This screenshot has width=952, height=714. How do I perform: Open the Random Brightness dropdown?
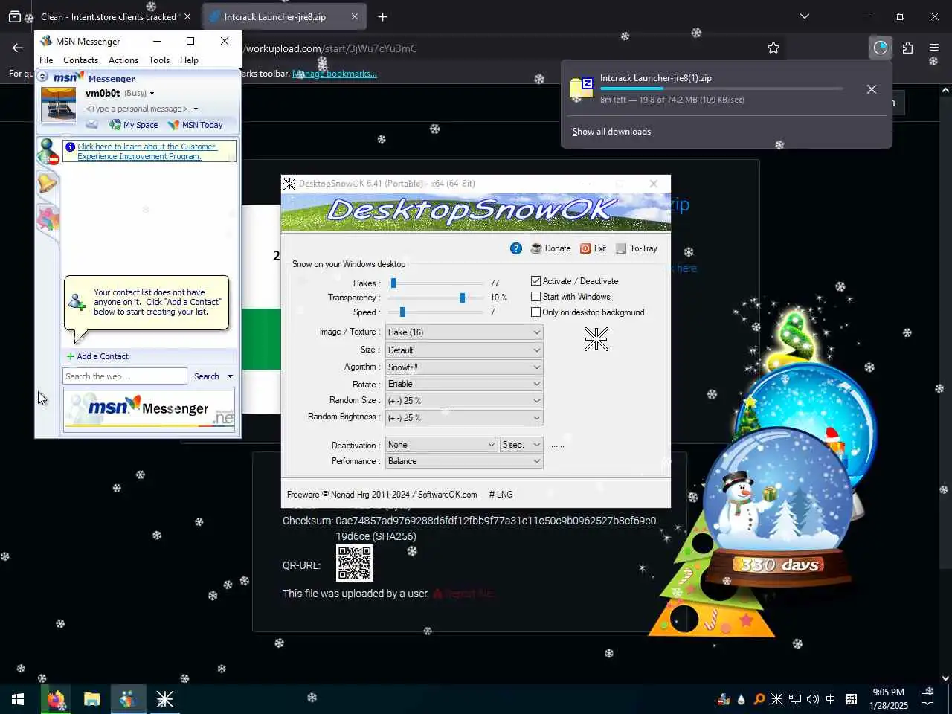(464, 418)
